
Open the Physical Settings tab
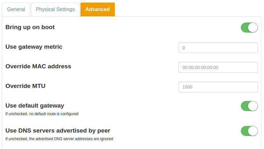tap(55, 9)
